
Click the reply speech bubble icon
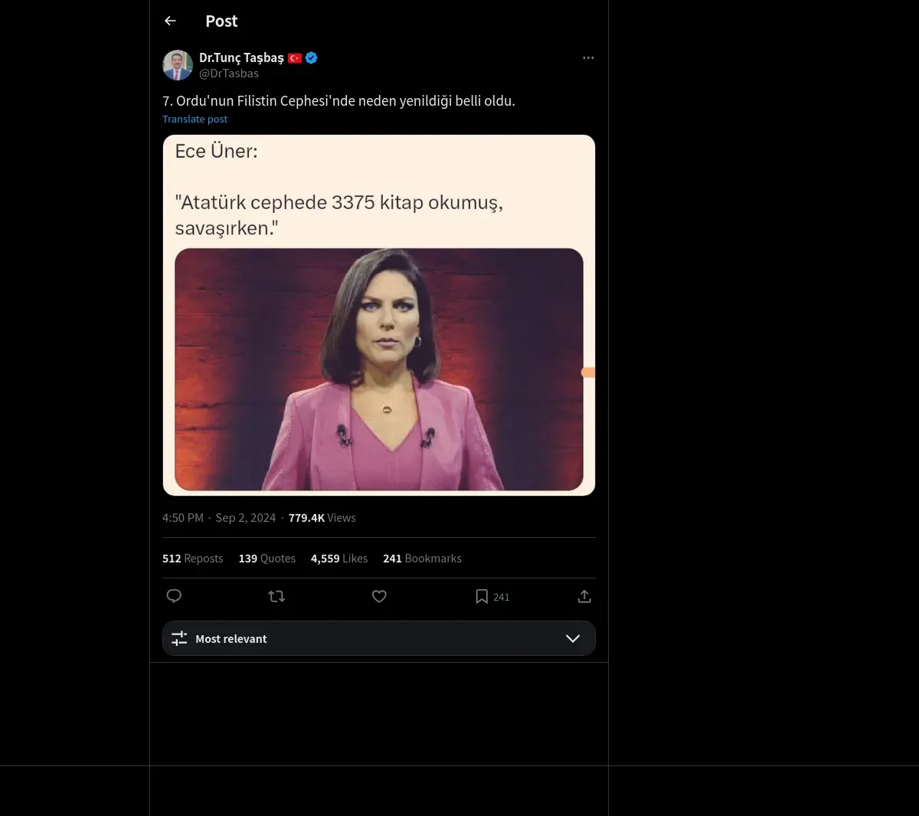coord(174,596)
